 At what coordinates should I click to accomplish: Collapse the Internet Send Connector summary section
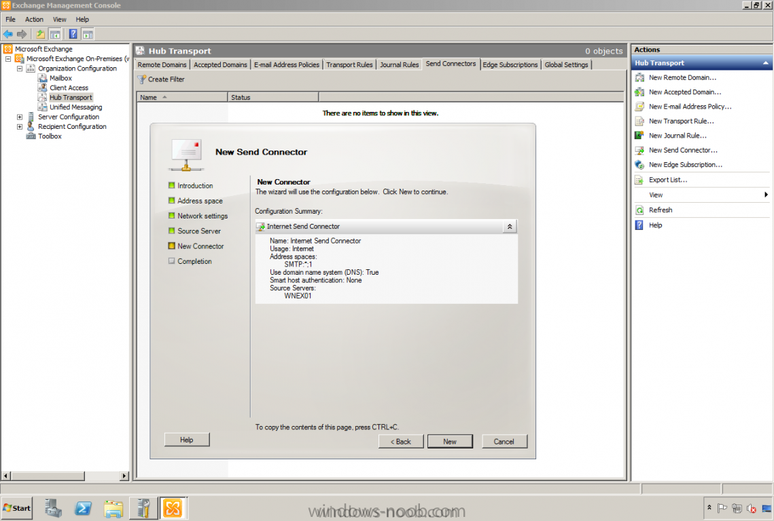point(510,227)
